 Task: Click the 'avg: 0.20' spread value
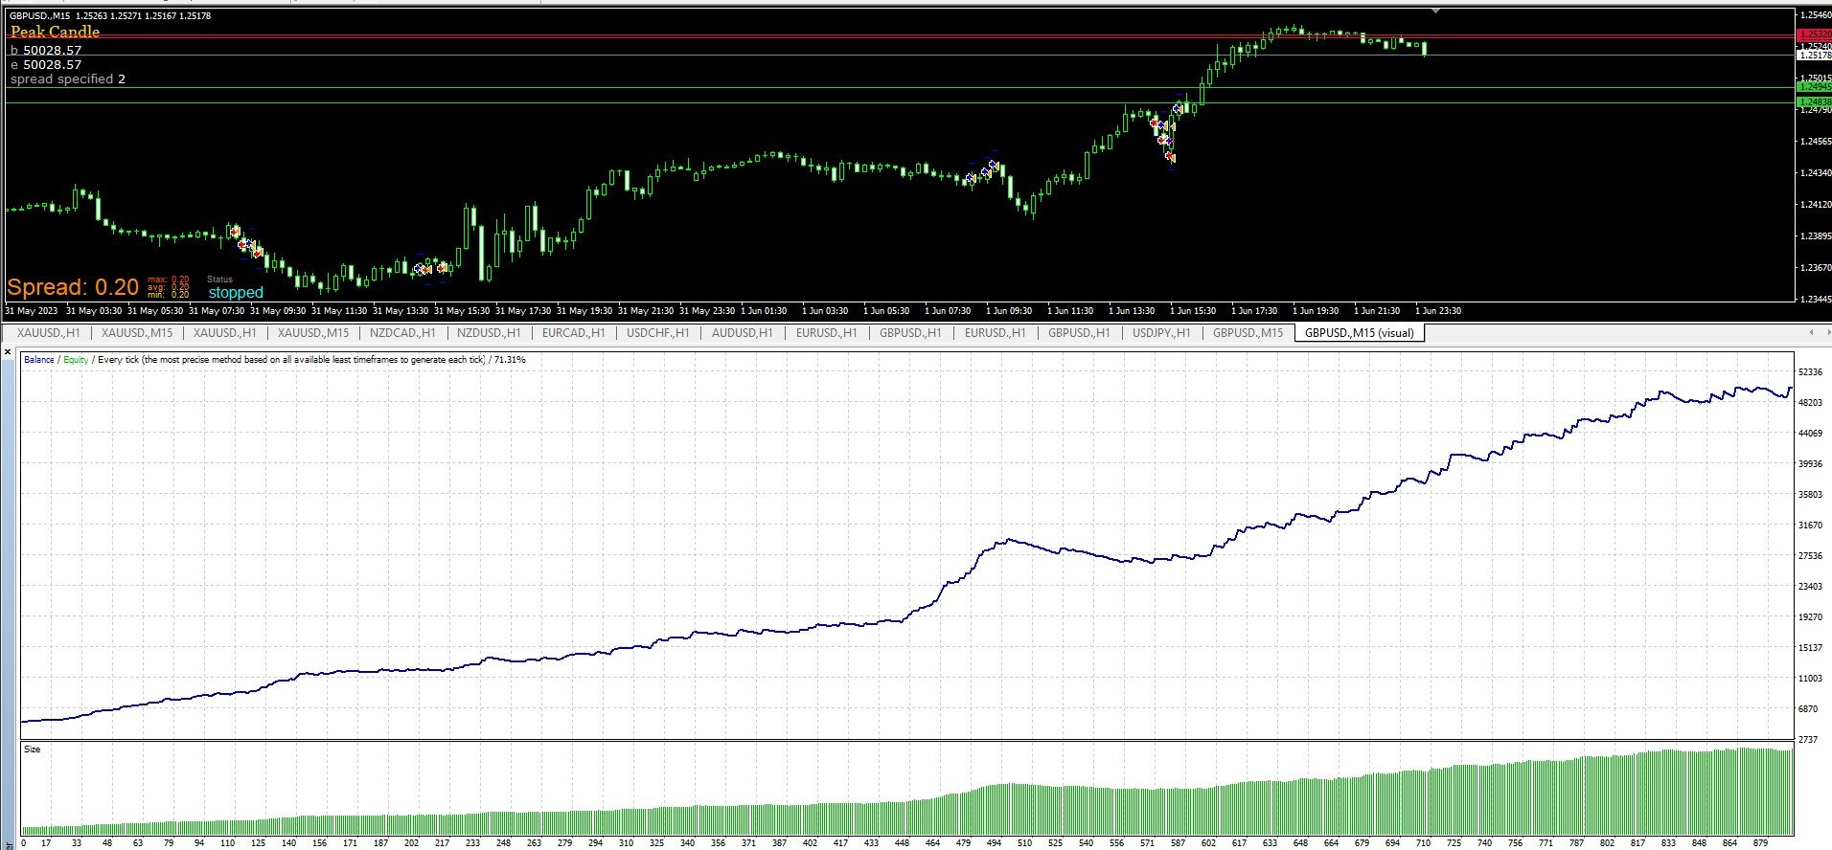[x=169, y=287]
